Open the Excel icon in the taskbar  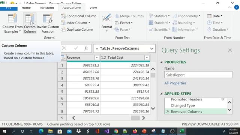182,131
